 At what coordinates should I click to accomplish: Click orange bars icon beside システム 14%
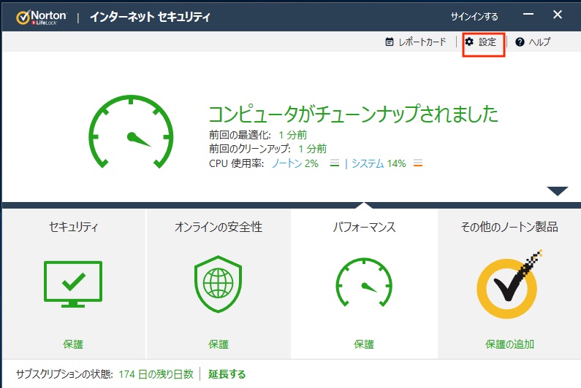click(x=418, y=163)
